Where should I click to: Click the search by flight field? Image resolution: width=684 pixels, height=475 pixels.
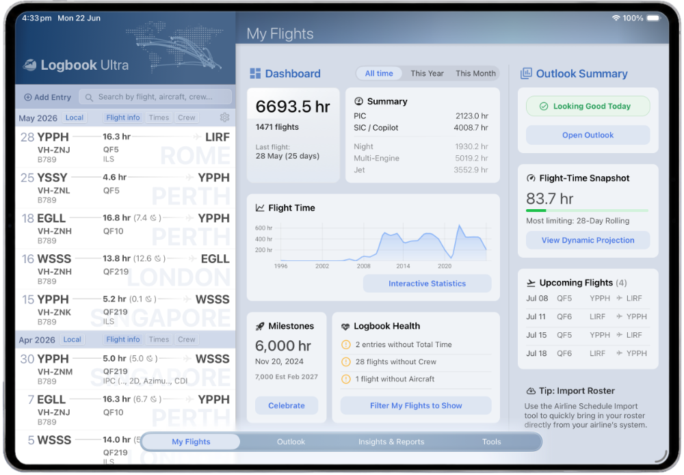tap(155, 97)
